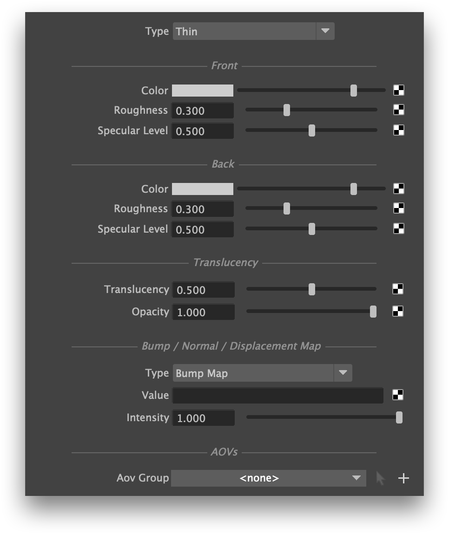Click the texture map icon for Back Color

point(398,189)
